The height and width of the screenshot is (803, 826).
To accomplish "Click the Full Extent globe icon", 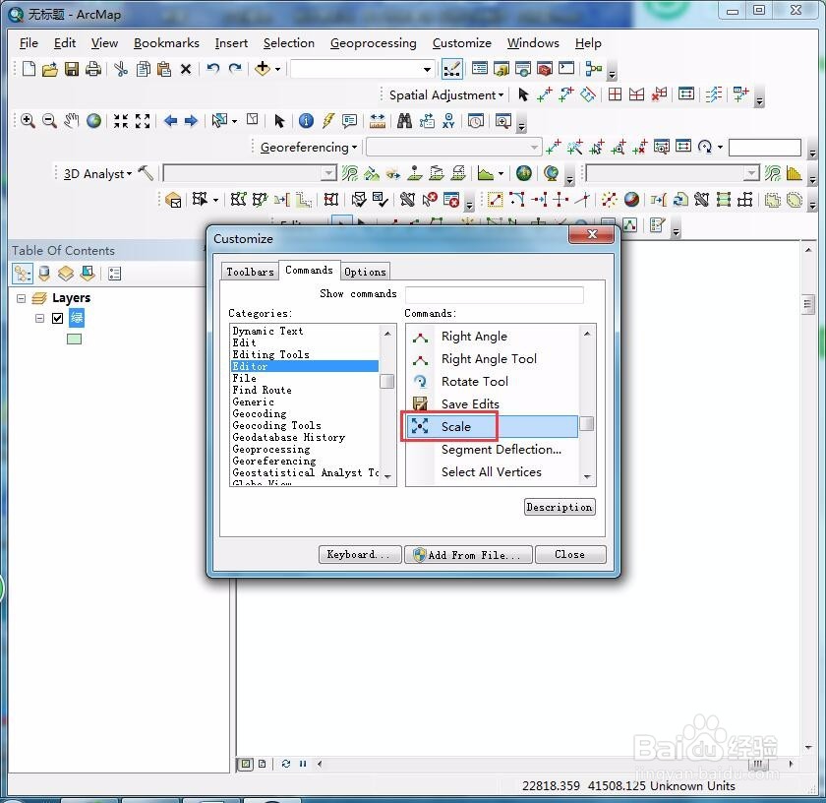I will click(93, 121).
